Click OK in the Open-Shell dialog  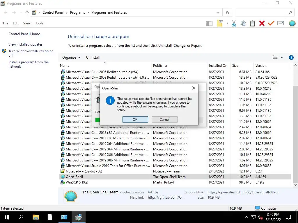point(135,119)
